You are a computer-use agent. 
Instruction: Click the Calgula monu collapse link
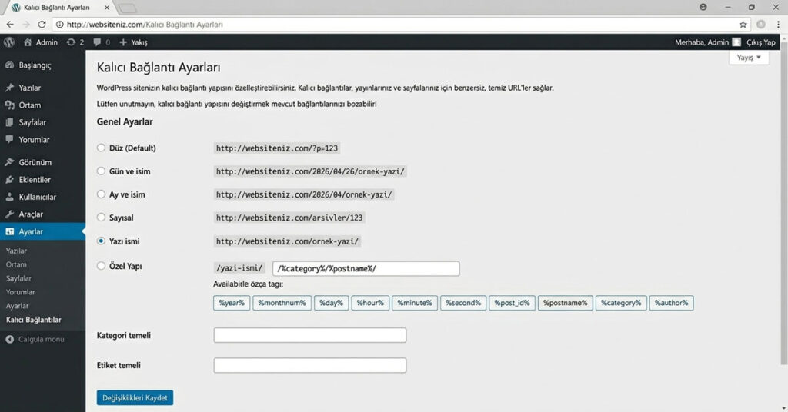point(42,339)
